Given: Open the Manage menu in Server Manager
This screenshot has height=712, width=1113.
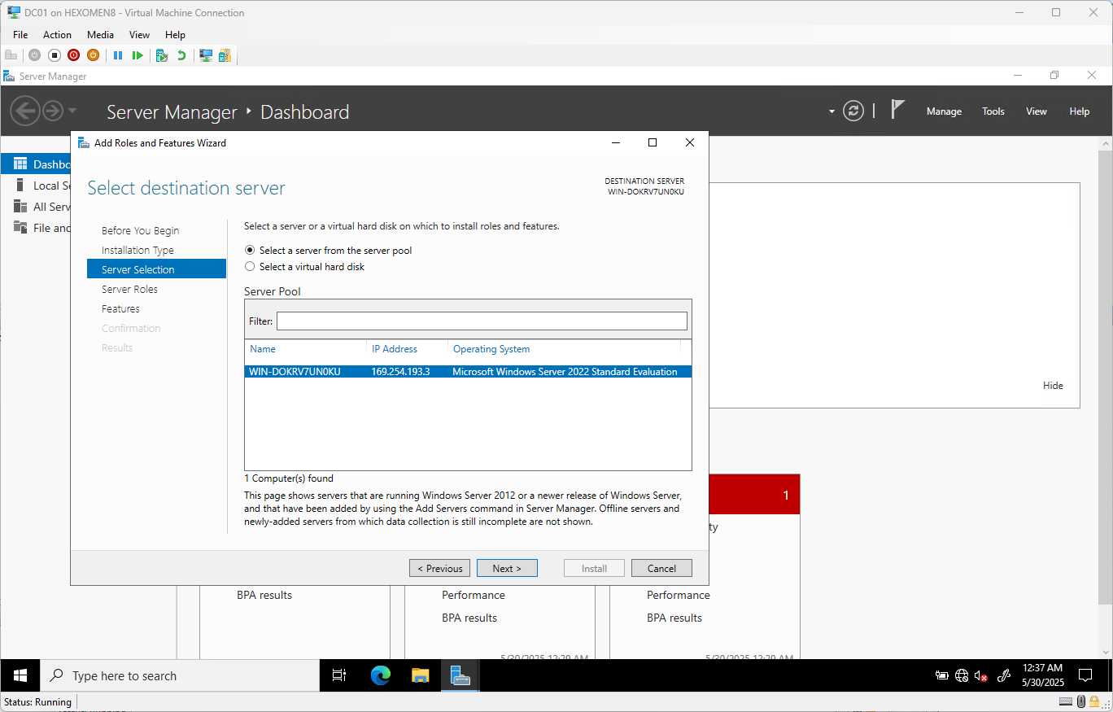Looking at the screenshot, I should coord(944,111).
